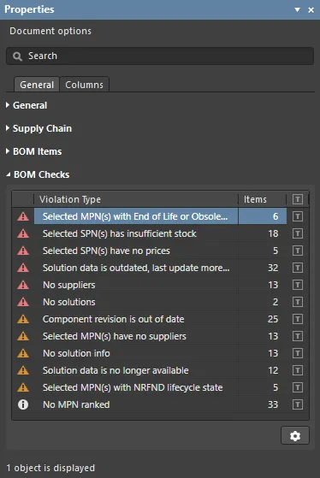Click red warning icon next to No solutions
The height and width of the screenshot is (478, 320).
23,302
